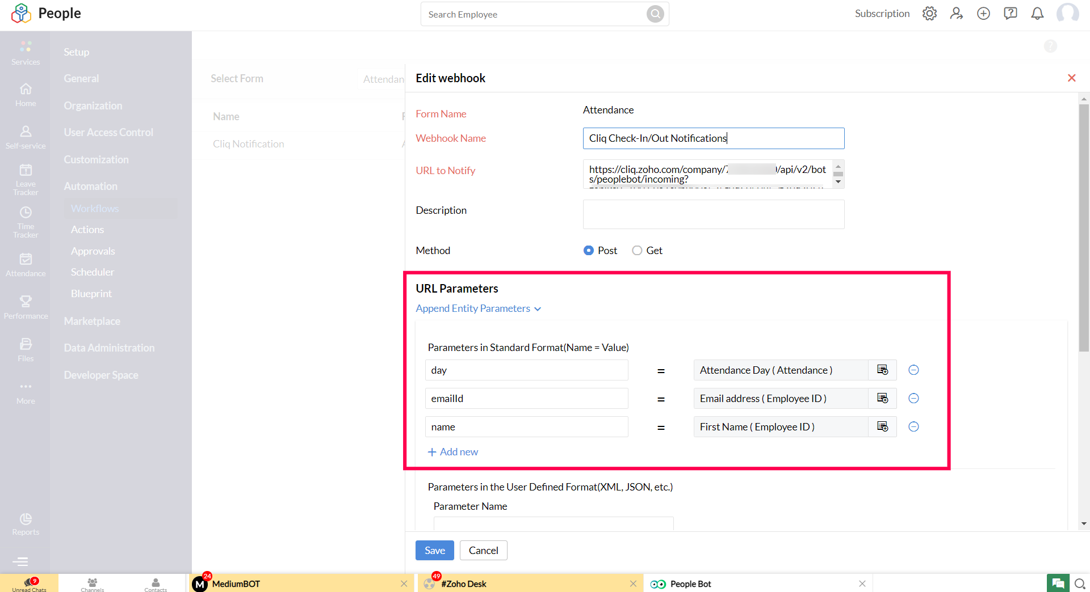Open Organization menu item
The width and height of the screenshot is (1090, 592).
93,106
